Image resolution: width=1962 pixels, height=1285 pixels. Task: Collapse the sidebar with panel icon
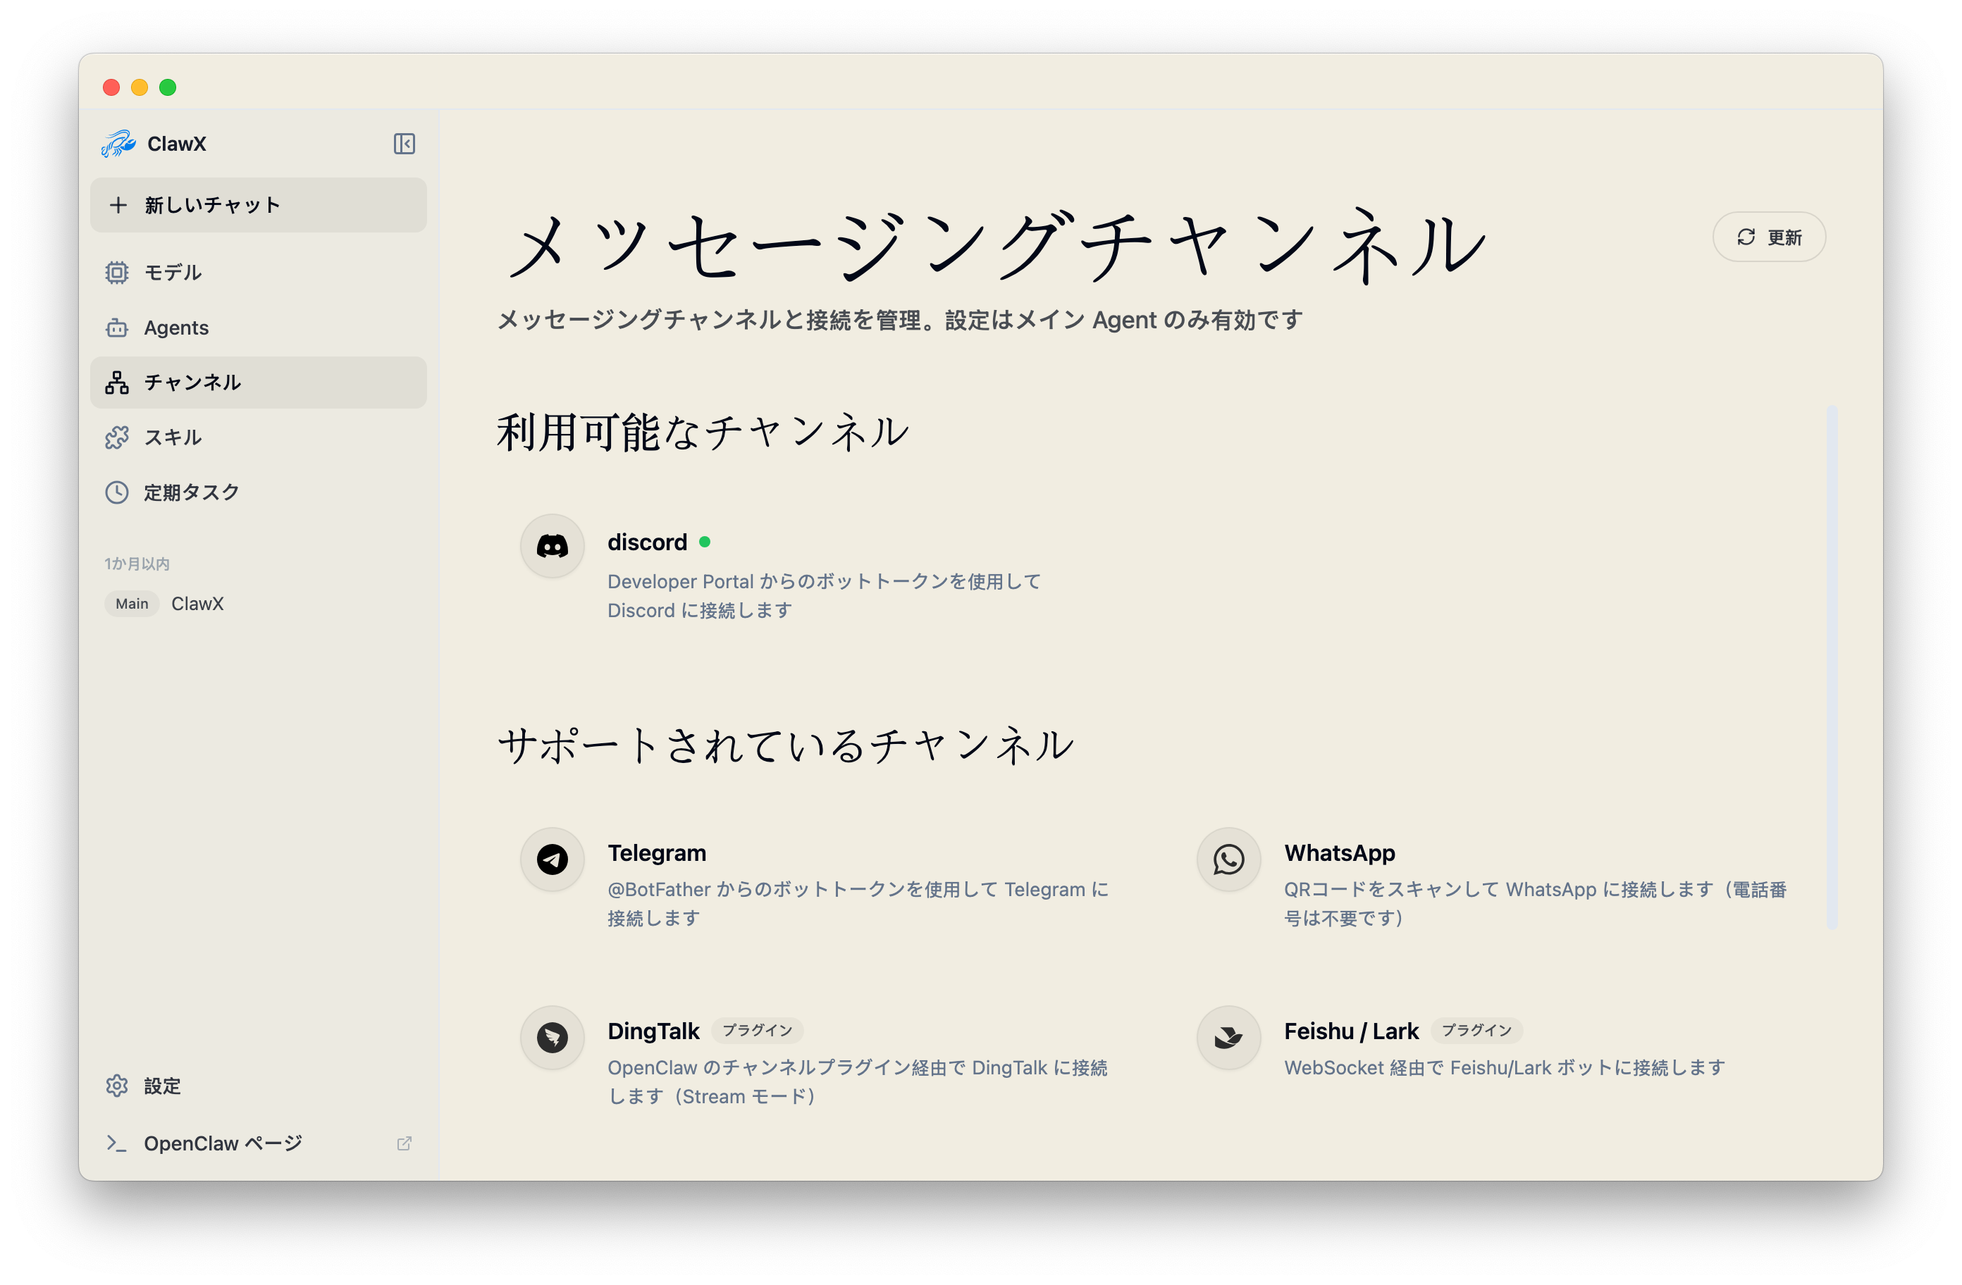(404, 144)
